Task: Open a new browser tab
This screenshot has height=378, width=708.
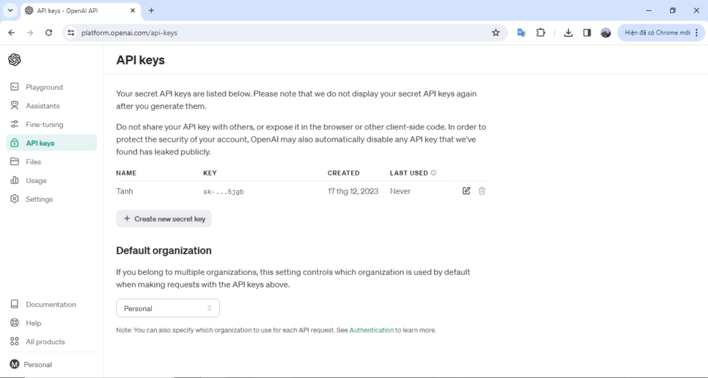Action: pyautogui.click(x=151, y=10)
